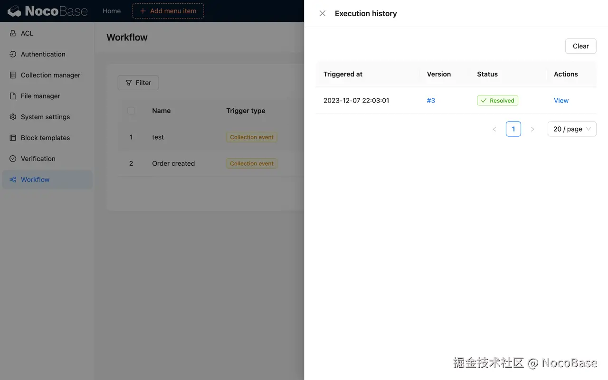Click the Trigger type column header
608x380 pixels.
(x=246, y=111)
